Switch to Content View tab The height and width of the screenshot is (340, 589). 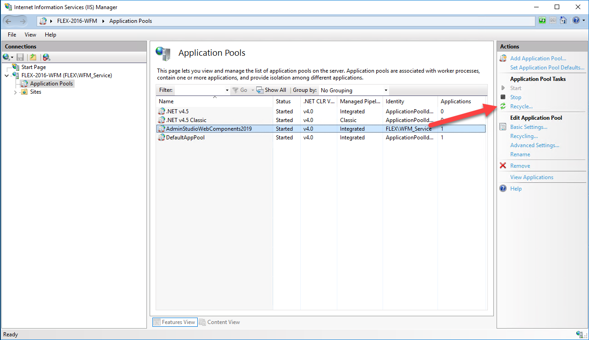220,322
